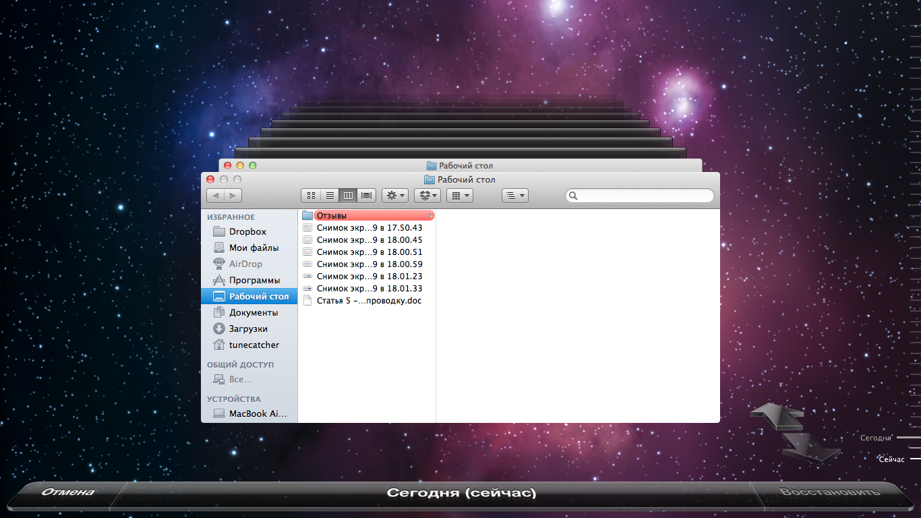Click the MacBook Air laptop icon
The width and height of the screenshot is (921, 518).
click(x=218, y=413)
